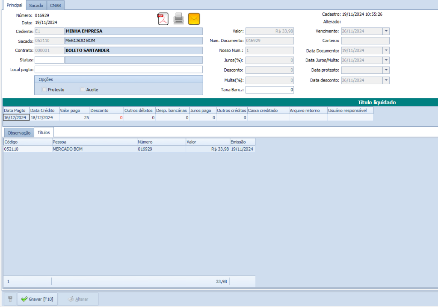Open the Vencimento date dropdown

(386, 31)
